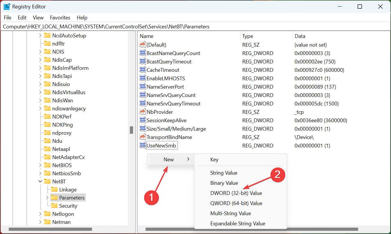Click the ndfltr folder icon
The image size is (391, 234).
point(47,43)
